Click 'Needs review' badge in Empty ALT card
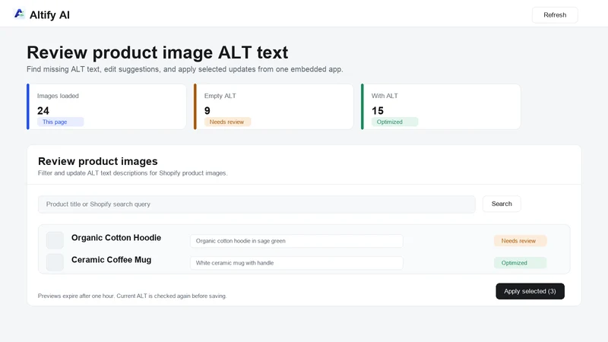 pos(227,122)
